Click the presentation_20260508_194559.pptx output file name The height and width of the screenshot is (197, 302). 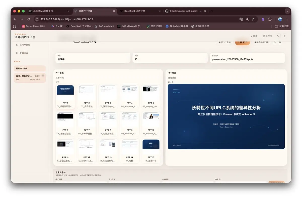(233, 59)
